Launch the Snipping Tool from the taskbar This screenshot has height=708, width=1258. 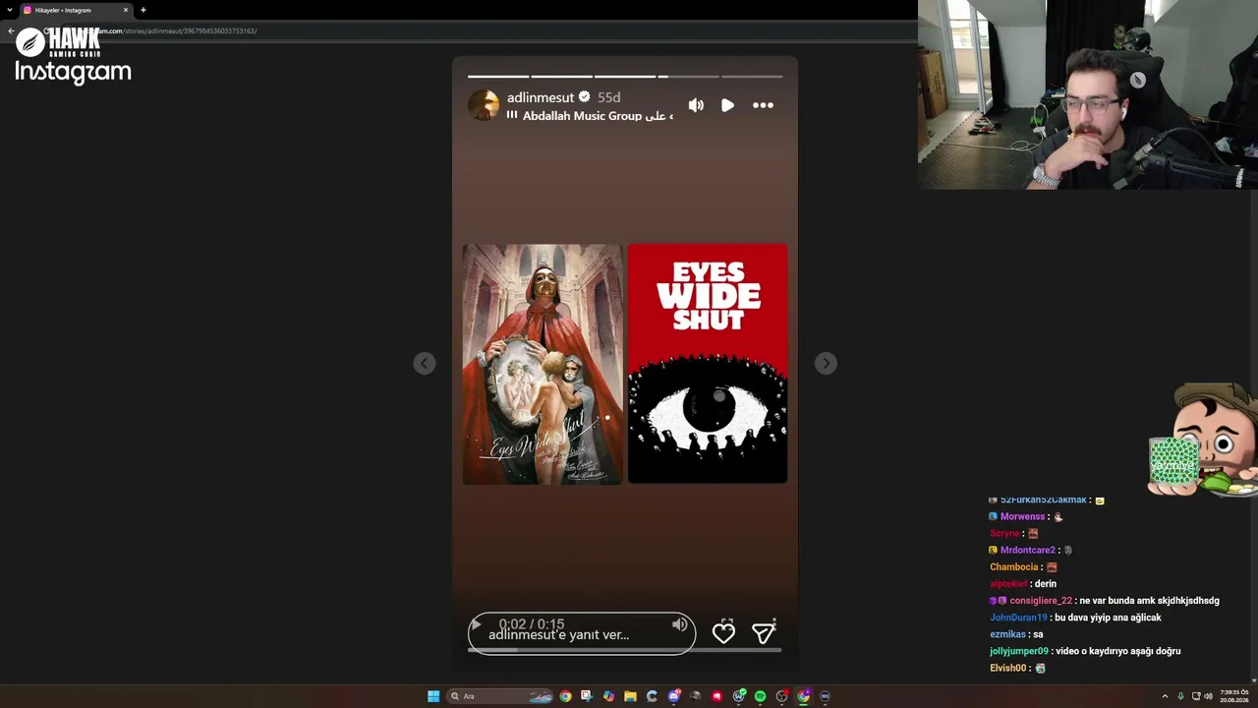click(587, 696)
